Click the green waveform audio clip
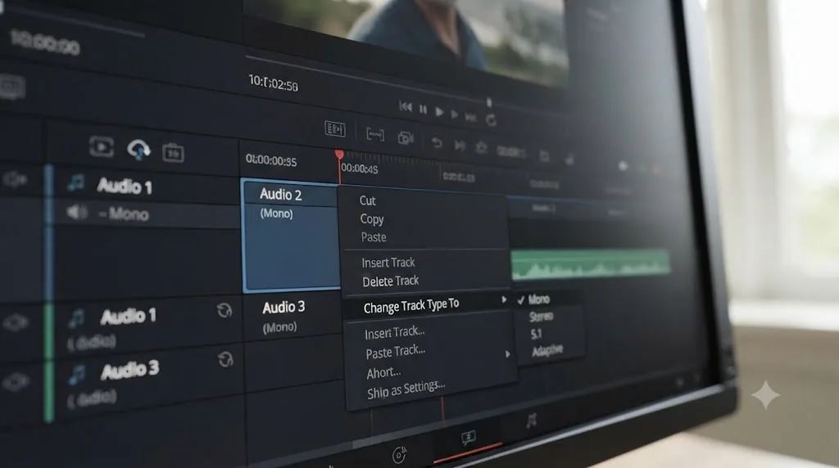 pos(590,264)
